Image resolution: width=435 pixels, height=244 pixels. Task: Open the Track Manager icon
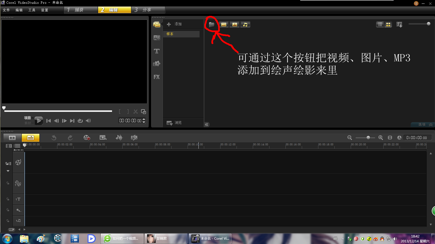(17, 146)
